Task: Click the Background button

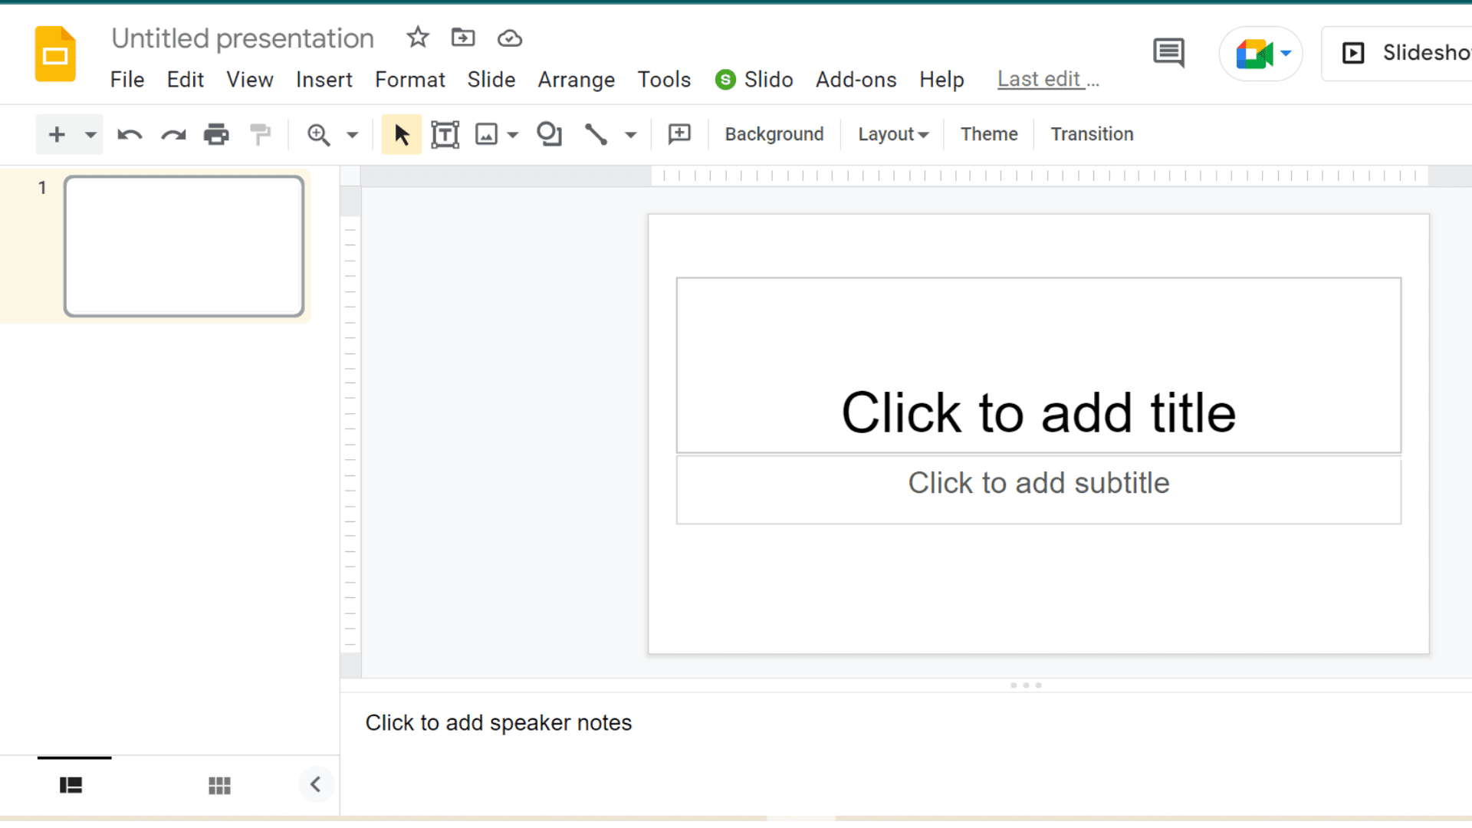Action: 774,133
